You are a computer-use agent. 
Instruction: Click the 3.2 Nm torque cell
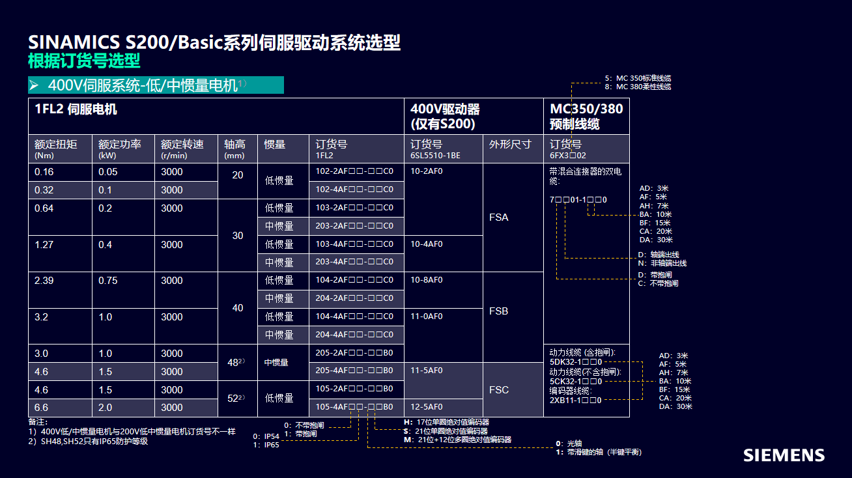(x=60, y=326)
